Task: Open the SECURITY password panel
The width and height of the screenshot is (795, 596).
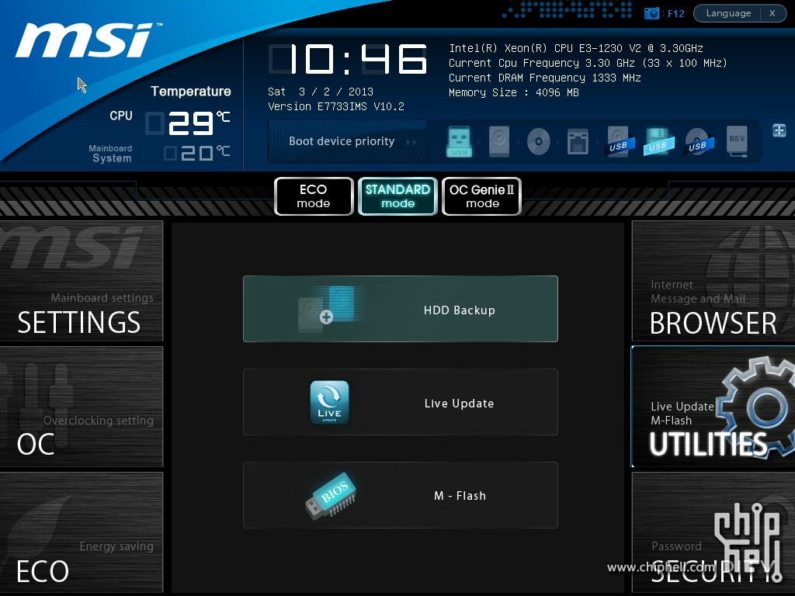Action: (713, 532)
